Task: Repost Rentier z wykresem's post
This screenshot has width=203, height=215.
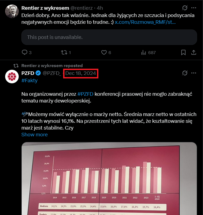Action: point(64,52)
